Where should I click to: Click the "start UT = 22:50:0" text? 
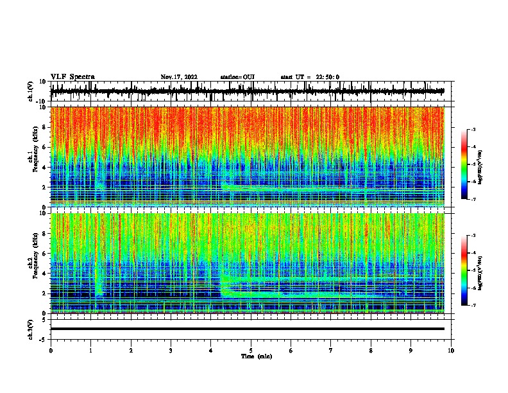click(x=310, y=77)
